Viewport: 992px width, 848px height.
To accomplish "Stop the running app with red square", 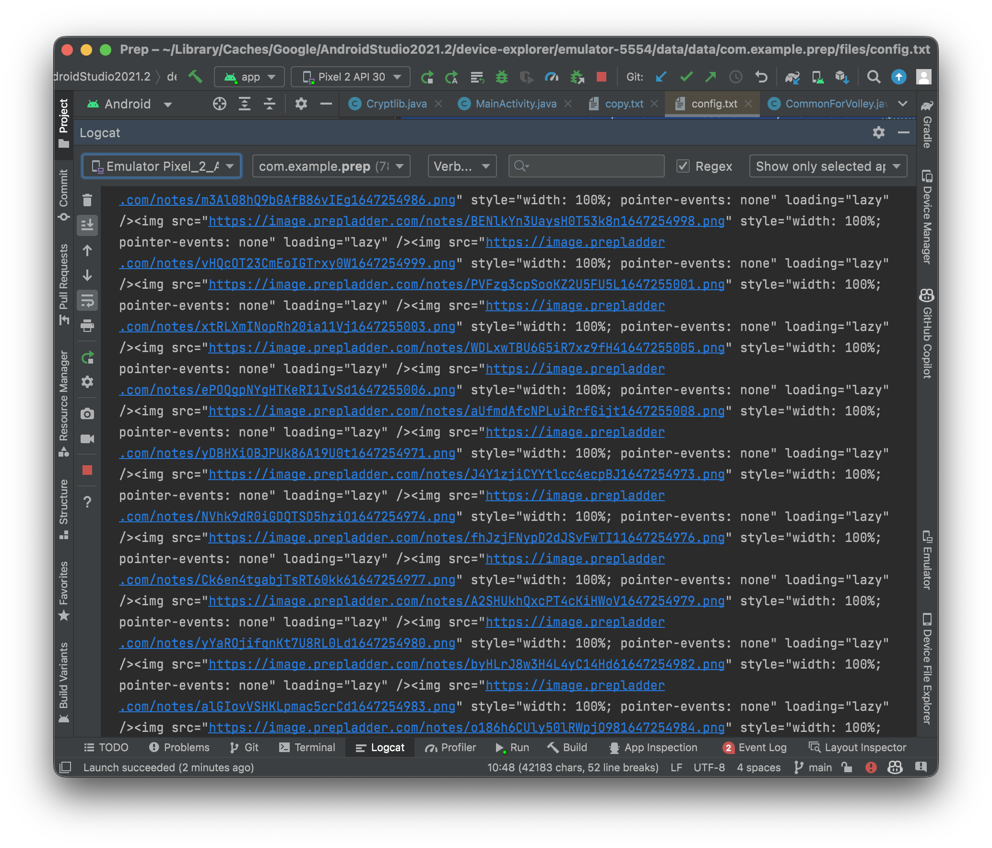I will (602, 77).
